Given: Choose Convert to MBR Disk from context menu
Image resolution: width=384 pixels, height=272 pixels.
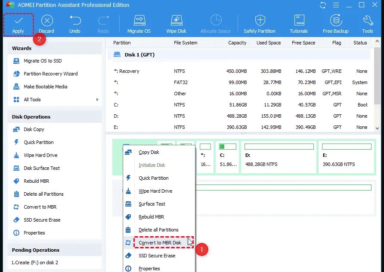Looking at the screenshot, I should point(161,242).
